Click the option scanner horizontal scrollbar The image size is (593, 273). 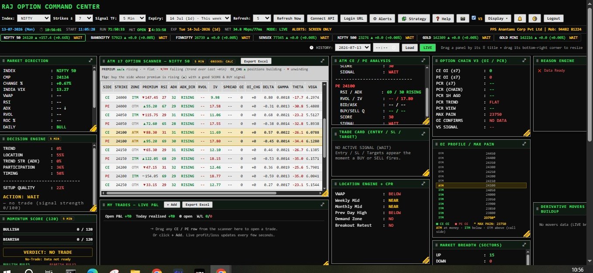tap(190, 193)
